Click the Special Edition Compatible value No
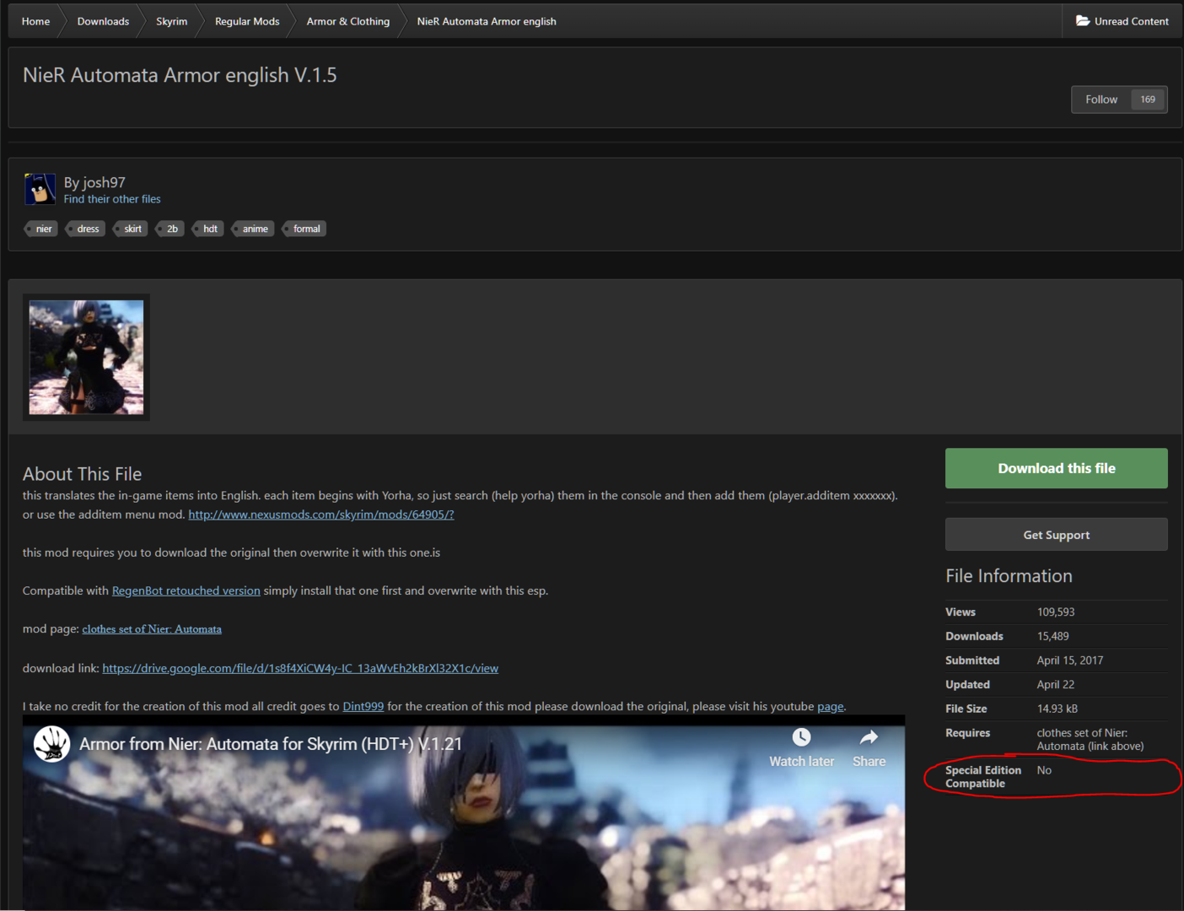 click(x=1044, y=770)
